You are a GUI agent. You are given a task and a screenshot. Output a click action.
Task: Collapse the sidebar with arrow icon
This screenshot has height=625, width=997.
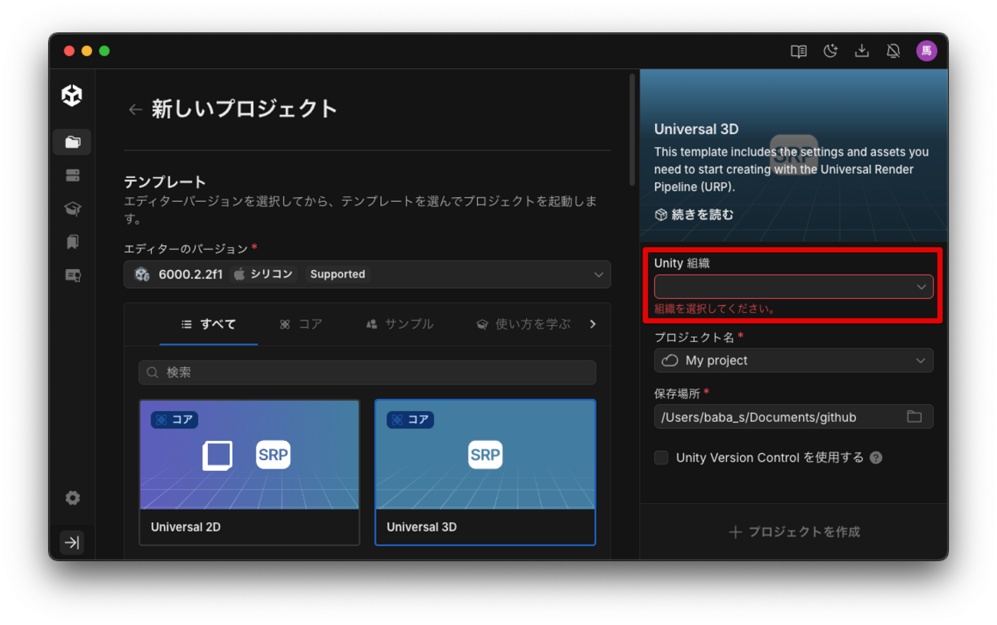(72, 542)
